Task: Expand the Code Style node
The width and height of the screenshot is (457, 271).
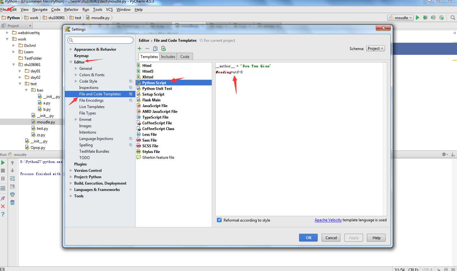Action: (x=76, y=81)
